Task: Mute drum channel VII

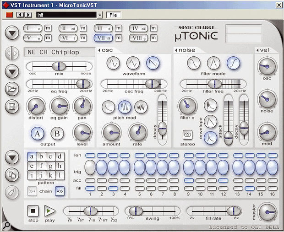Action: point(118,38)
